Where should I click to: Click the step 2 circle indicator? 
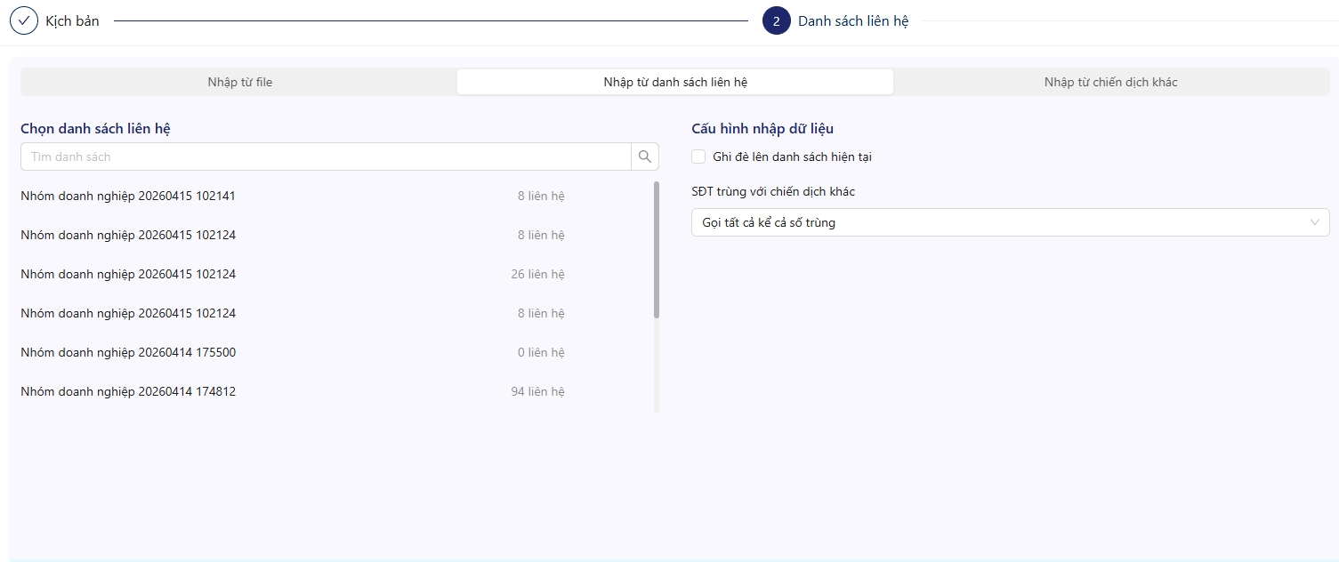(777, 20)
